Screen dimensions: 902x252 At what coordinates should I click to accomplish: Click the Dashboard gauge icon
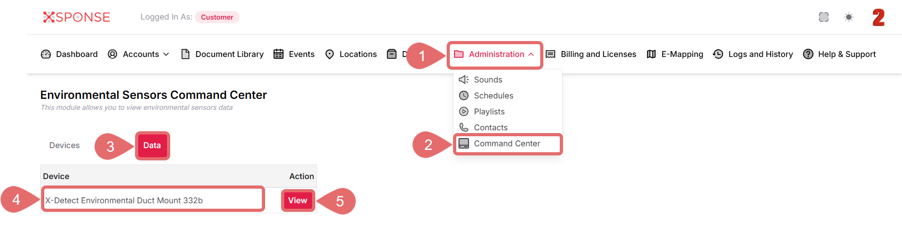(x=46, y=54)
